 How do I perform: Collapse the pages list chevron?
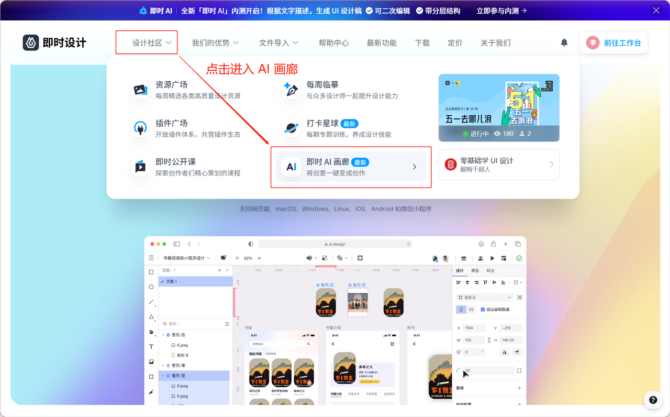coord(227,270)
